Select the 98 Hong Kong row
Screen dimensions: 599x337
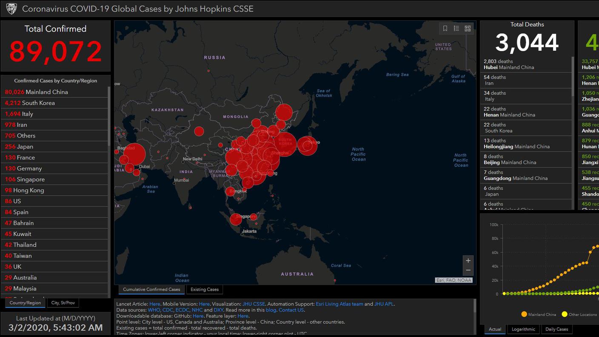[55, 190]
